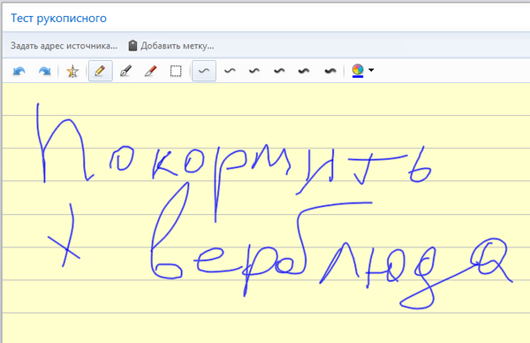The image size is (530, 343).
Task: Select the thickest line thickness
Action: pyautogui.click(x=330, y=71)
